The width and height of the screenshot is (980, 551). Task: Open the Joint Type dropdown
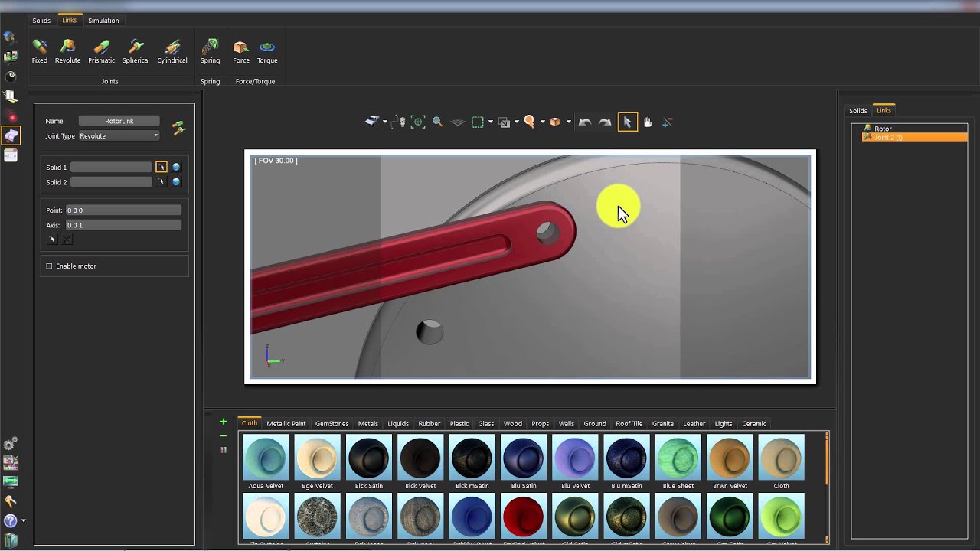[x=119, y=136]
